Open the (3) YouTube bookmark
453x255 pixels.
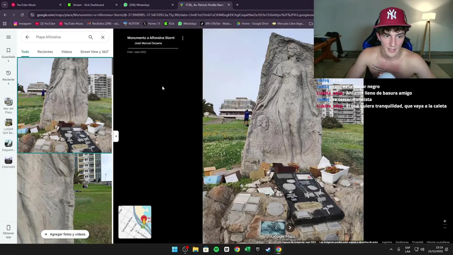pos(45,24)
